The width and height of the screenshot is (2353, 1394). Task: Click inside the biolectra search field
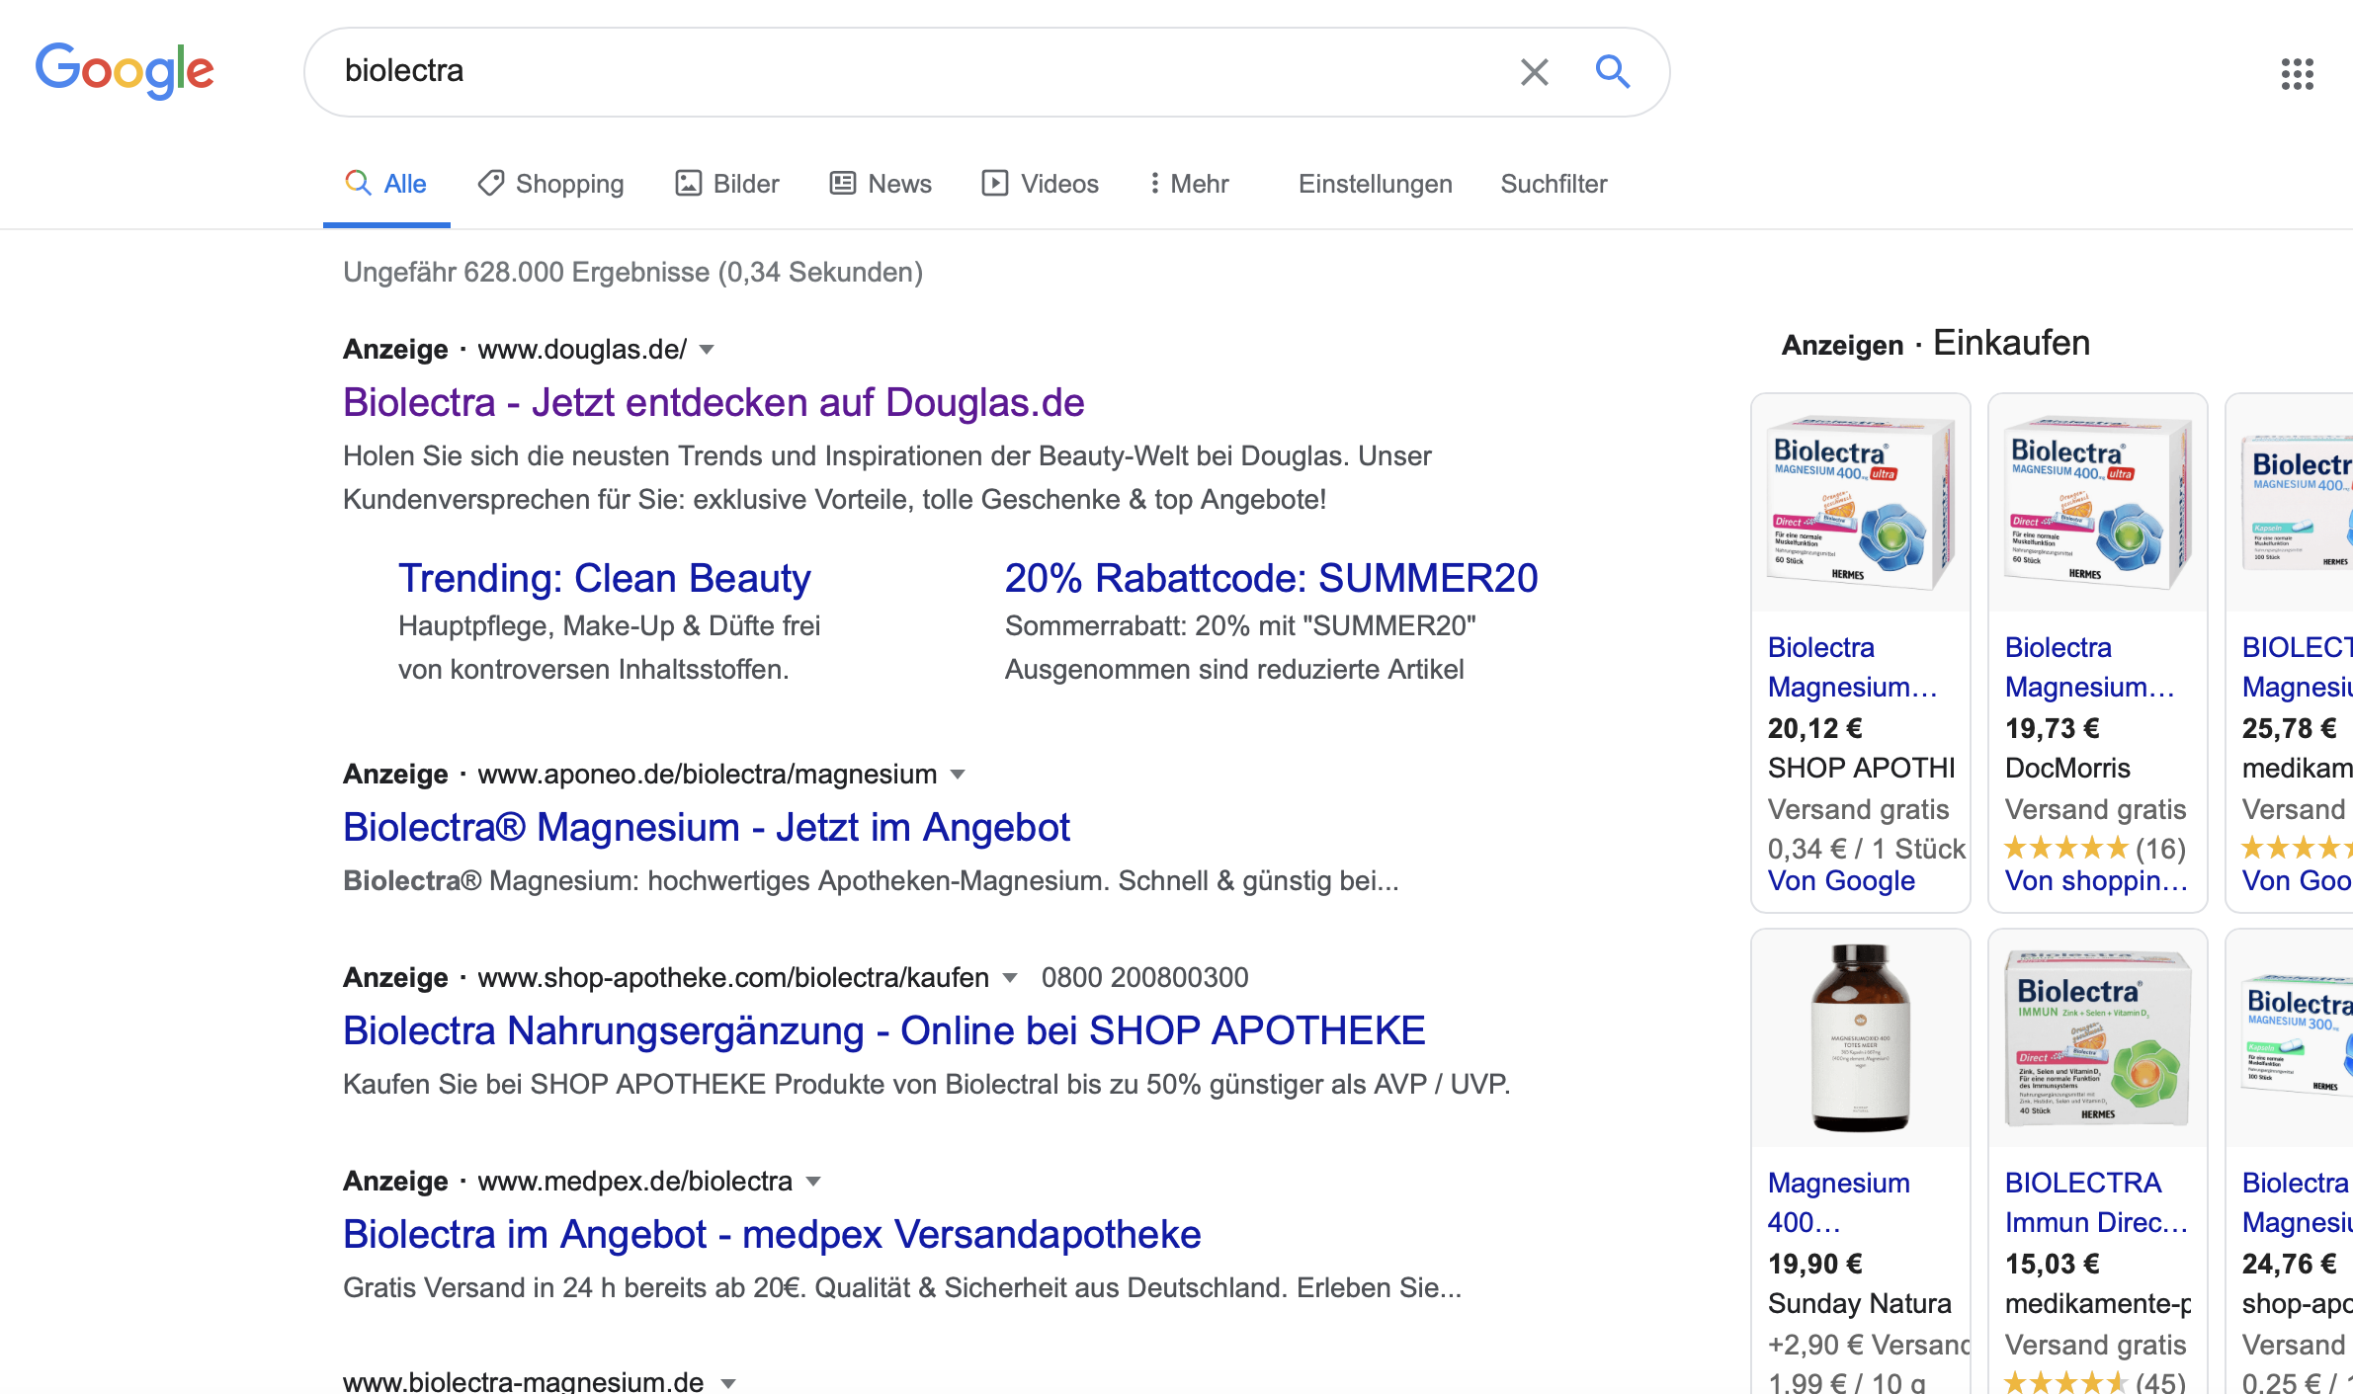(x=889, y=71)
